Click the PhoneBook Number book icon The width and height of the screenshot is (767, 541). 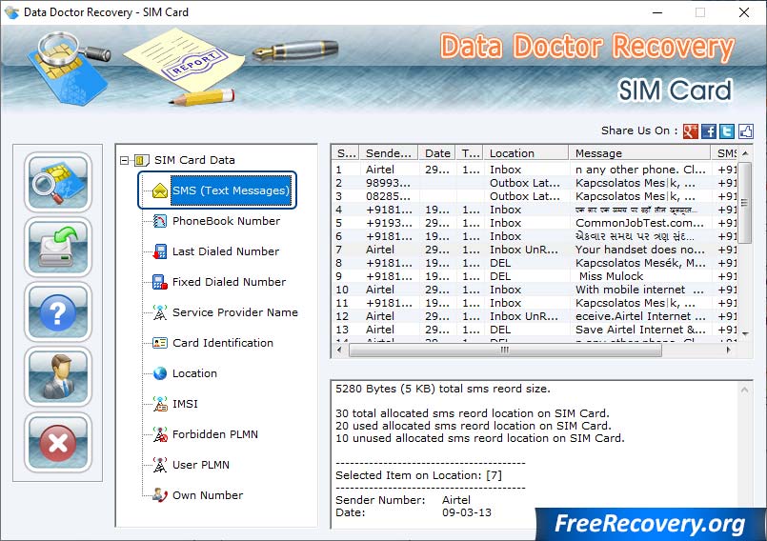[x=160, y=221]
